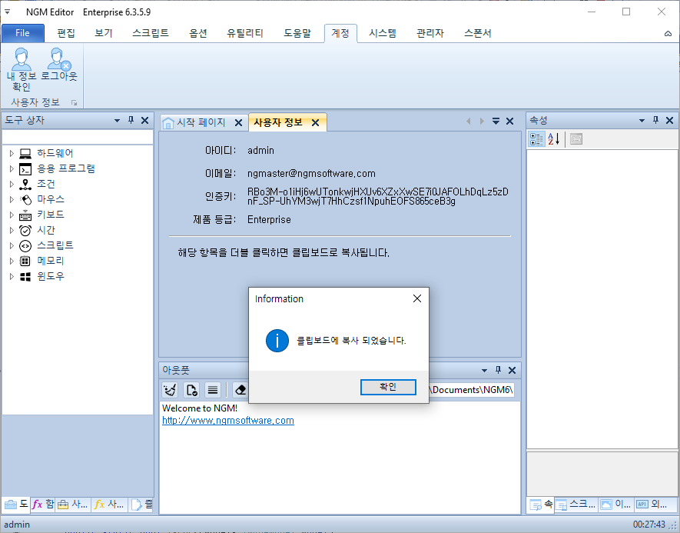
Task: Select the 키보드 keyboard icon
Action: click(25, 215)
